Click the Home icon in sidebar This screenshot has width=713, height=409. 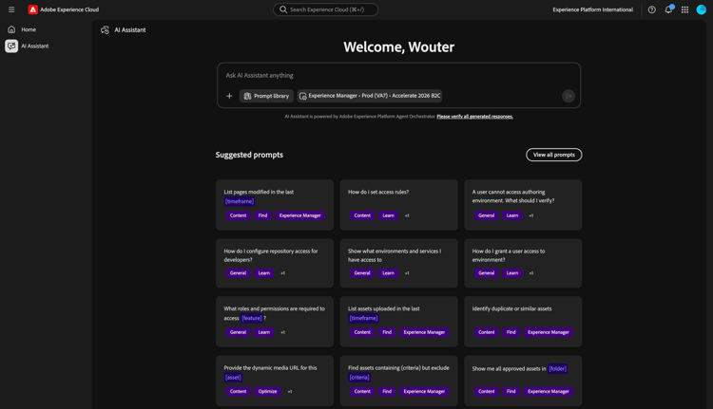pyautogui.click(x=11, y=29)
